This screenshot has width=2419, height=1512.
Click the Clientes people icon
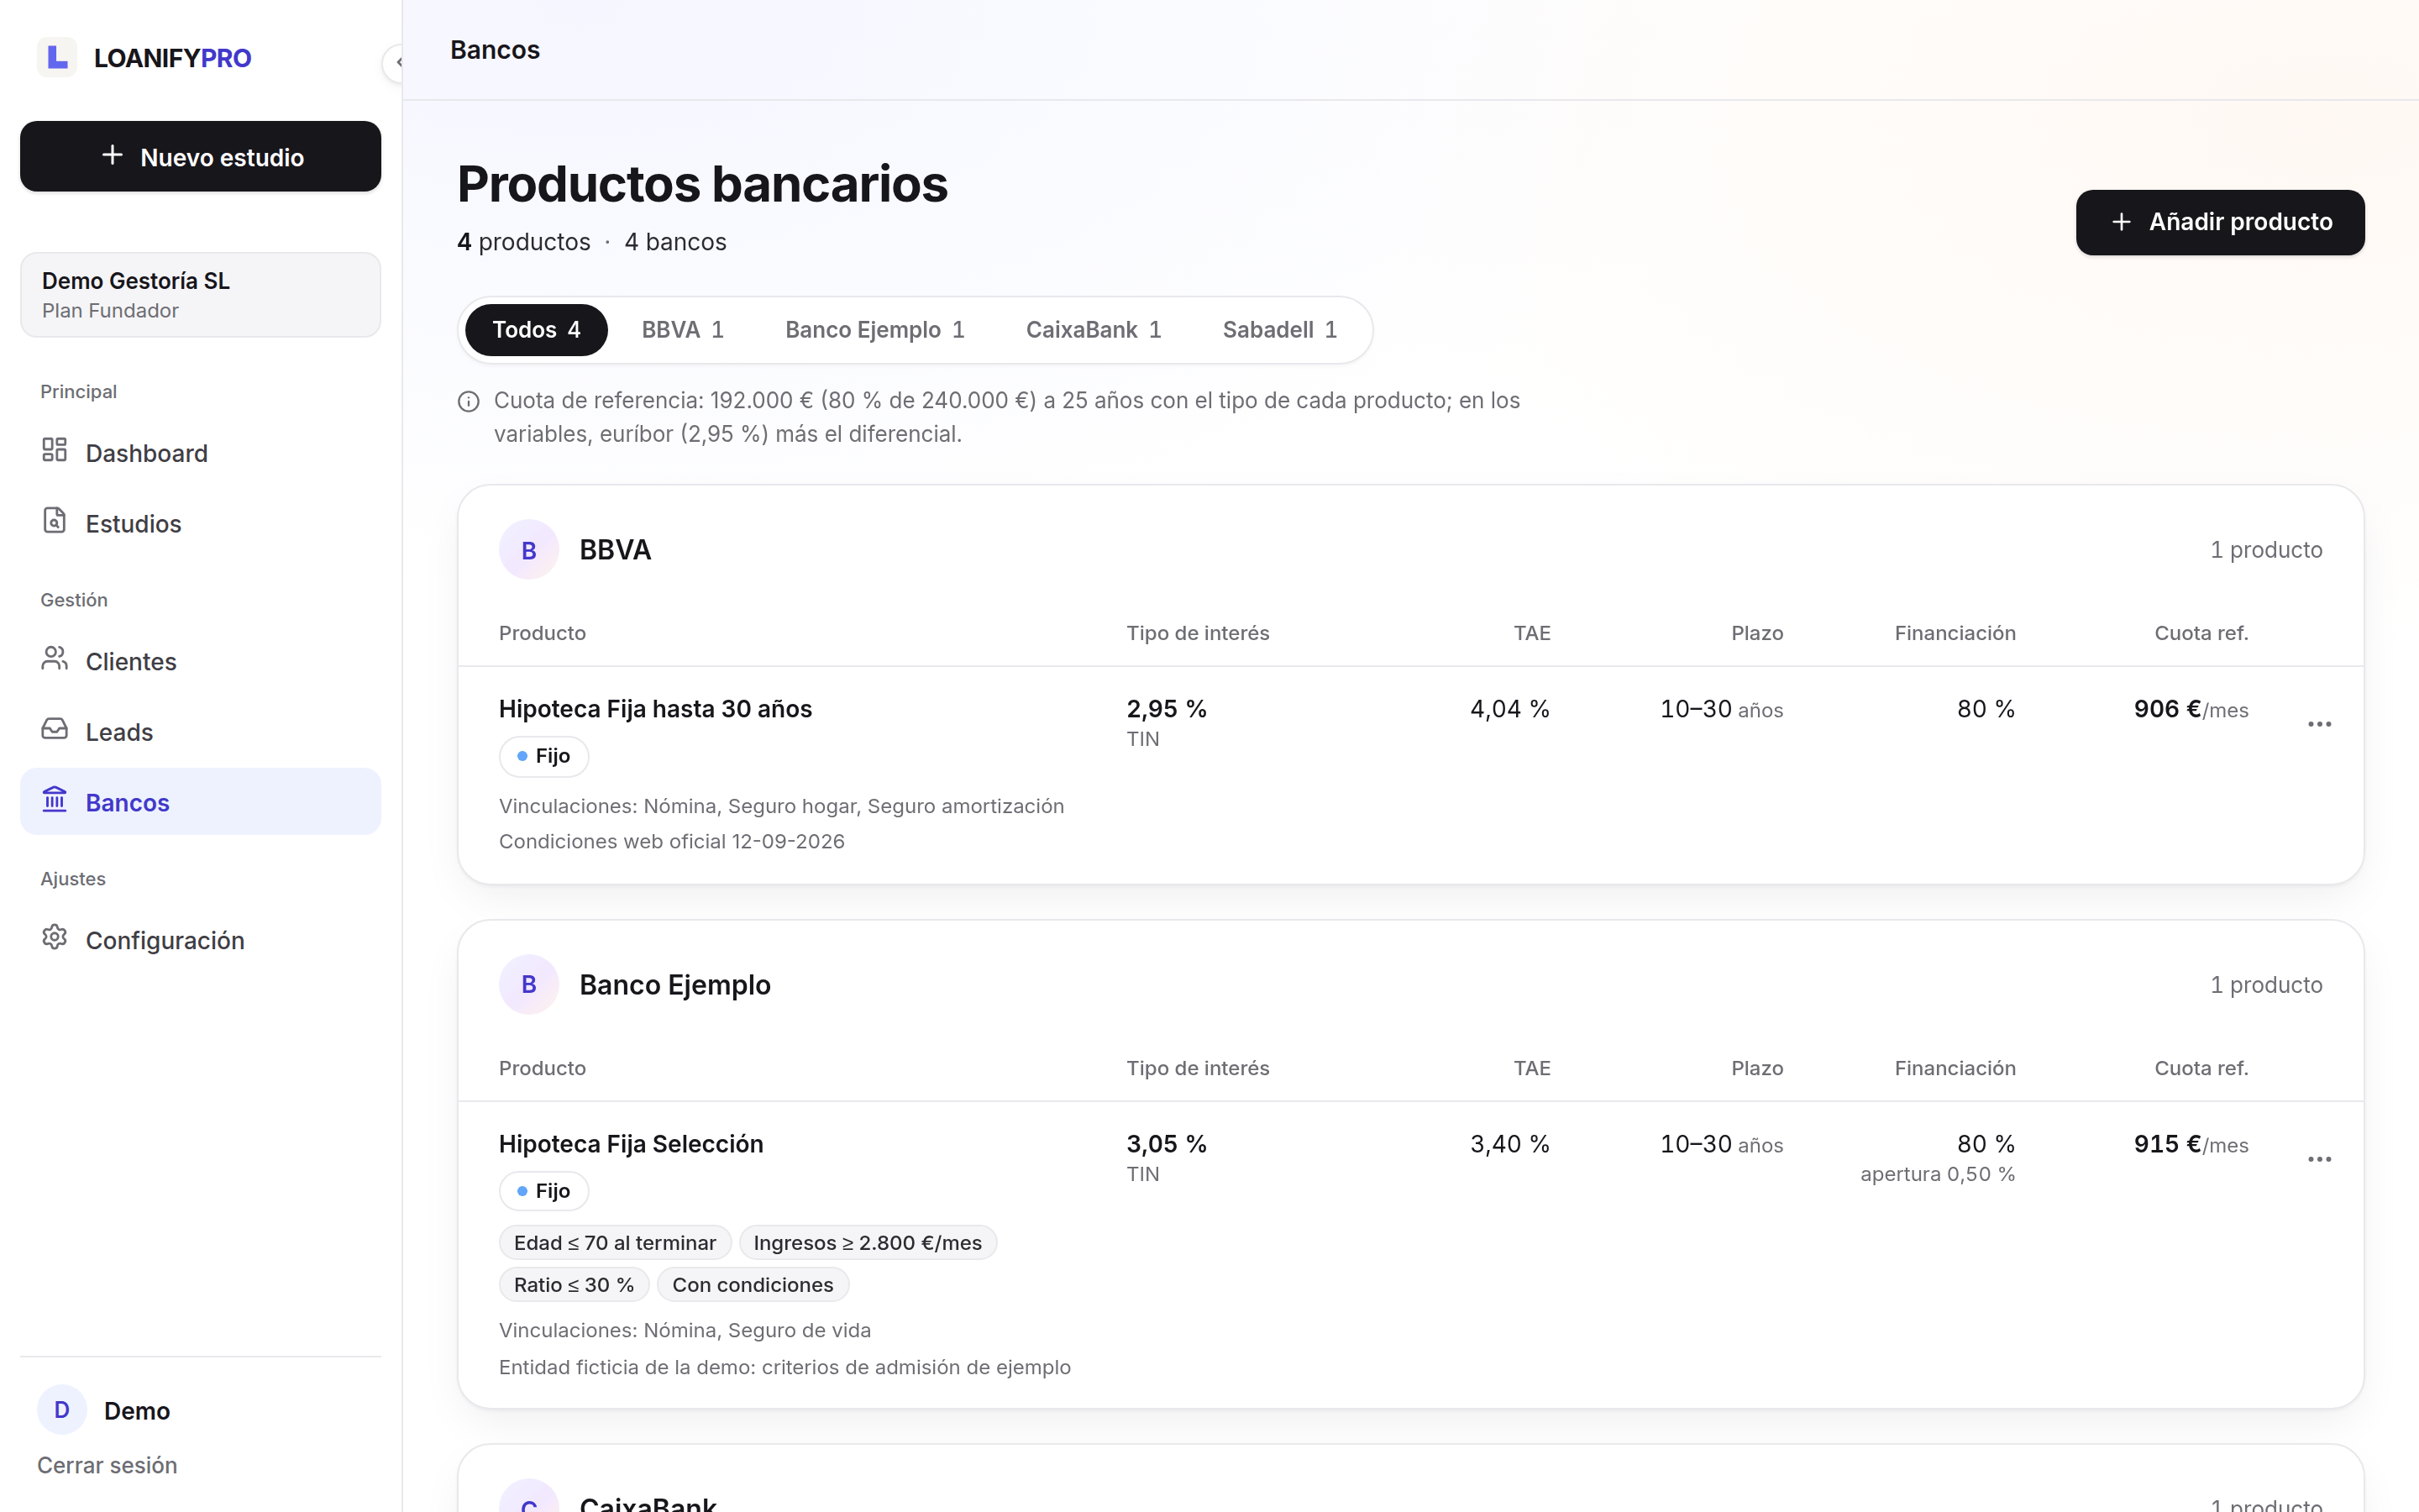(55, 659)
